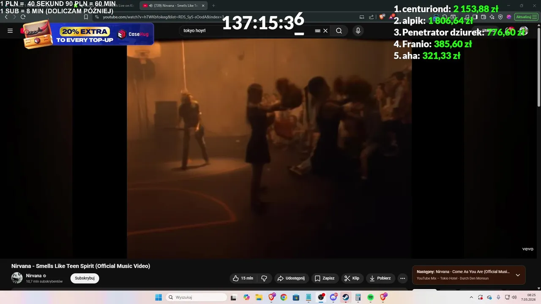Open Google Chrome from the taskbar
The image size is (541, 304).
284,297
